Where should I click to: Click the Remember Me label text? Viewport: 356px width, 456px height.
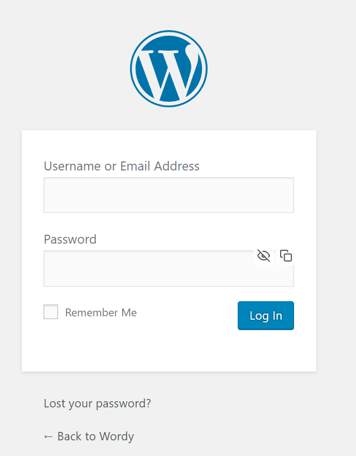point(100,312)
